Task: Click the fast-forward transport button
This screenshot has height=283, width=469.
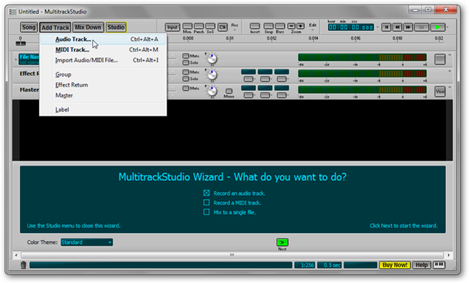Action: point(408,28)
